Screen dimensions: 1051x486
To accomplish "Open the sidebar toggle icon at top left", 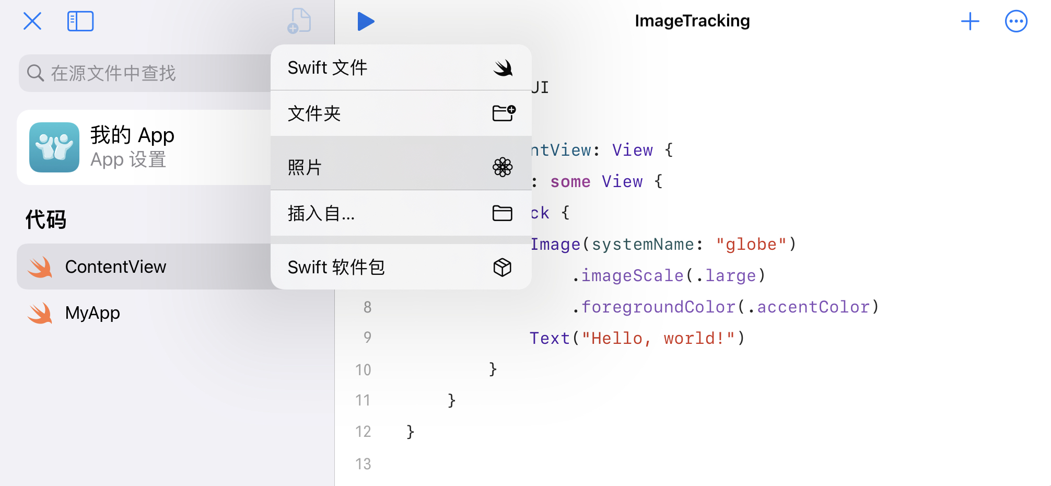I will pyautogui.click(x=80, y=21).
